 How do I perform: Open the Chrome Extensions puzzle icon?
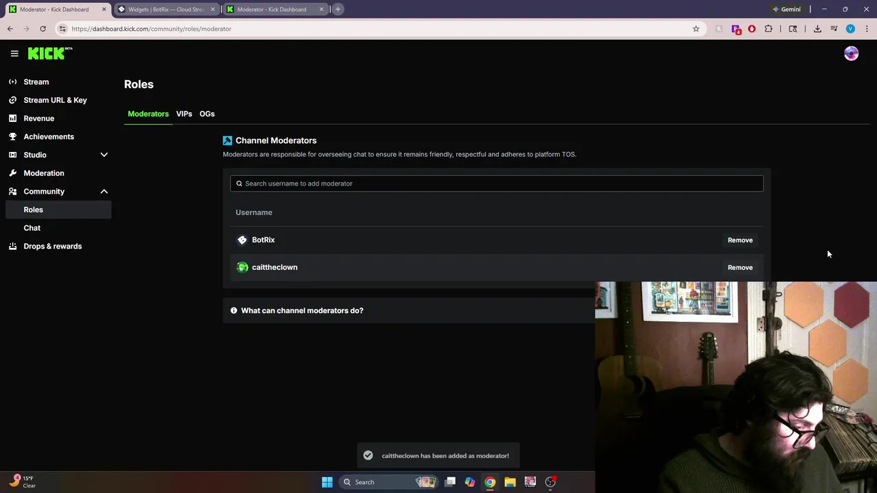(768, 29)
